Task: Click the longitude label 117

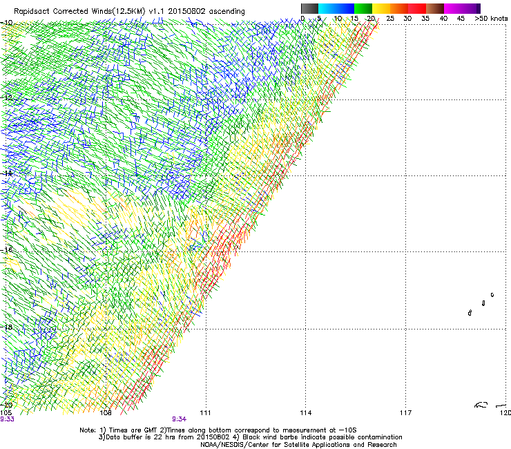Action: pyautogui.click(x=405, y=413)
